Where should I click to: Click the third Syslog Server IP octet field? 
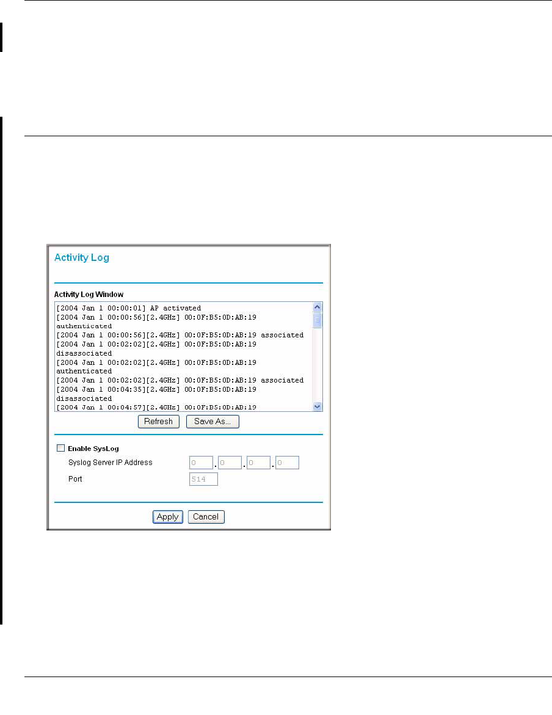pos(258,463)
